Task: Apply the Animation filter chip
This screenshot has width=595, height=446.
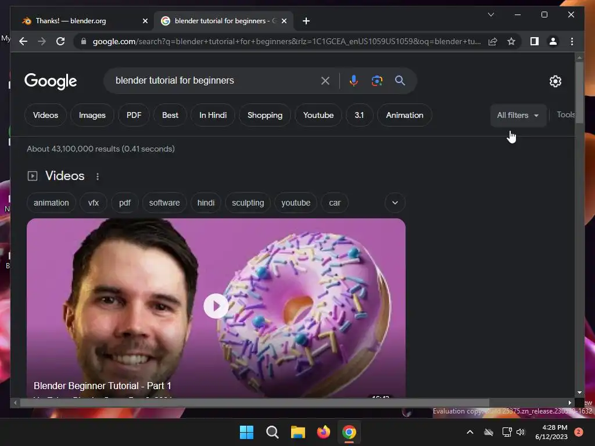Action: pyautogui.click(x=404, y=115)
